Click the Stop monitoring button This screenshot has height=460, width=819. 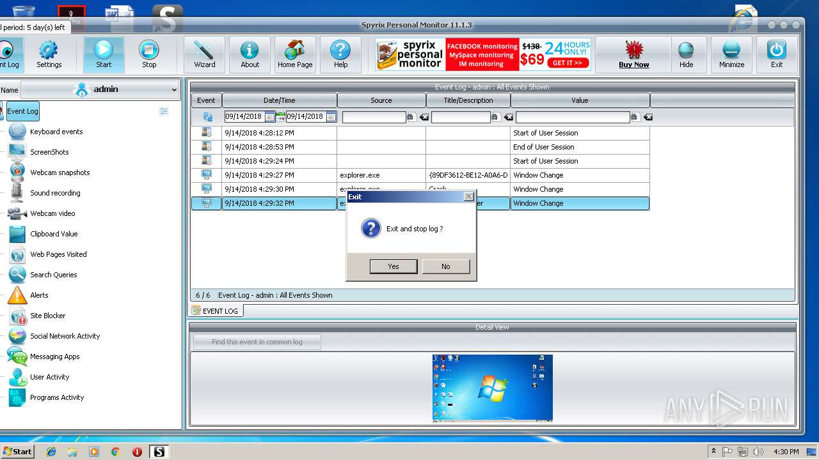(149, 55)
